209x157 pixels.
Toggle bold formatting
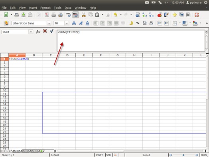point(74,23)
